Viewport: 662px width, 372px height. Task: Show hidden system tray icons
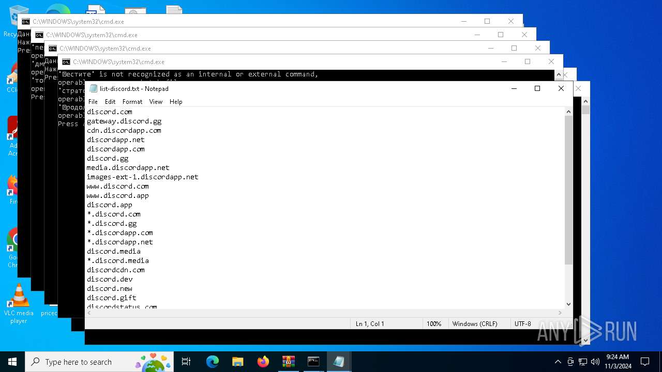click(558, 362)
